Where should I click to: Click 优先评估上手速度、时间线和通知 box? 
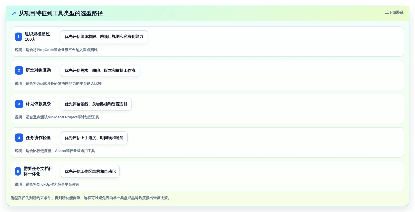pyautogui.click(x=94, y=138)
